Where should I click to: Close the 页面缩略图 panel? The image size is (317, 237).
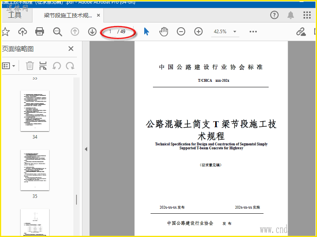(71, 49)
